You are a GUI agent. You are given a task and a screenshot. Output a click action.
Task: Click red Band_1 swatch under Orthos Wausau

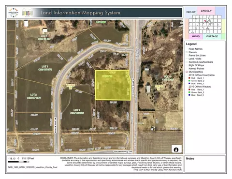189,89
